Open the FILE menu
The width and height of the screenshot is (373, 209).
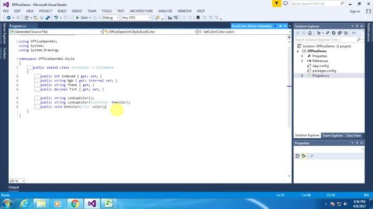(6, 11)
